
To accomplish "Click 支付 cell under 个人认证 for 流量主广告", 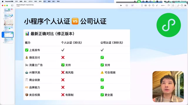I will click(x=66, y=65).
